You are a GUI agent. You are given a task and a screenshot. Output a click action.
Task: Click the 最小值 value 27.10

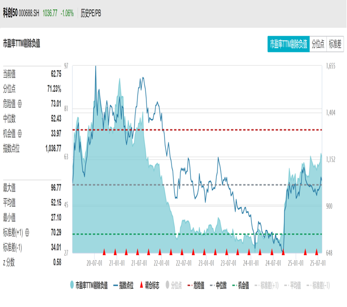(x=56, y=218)
